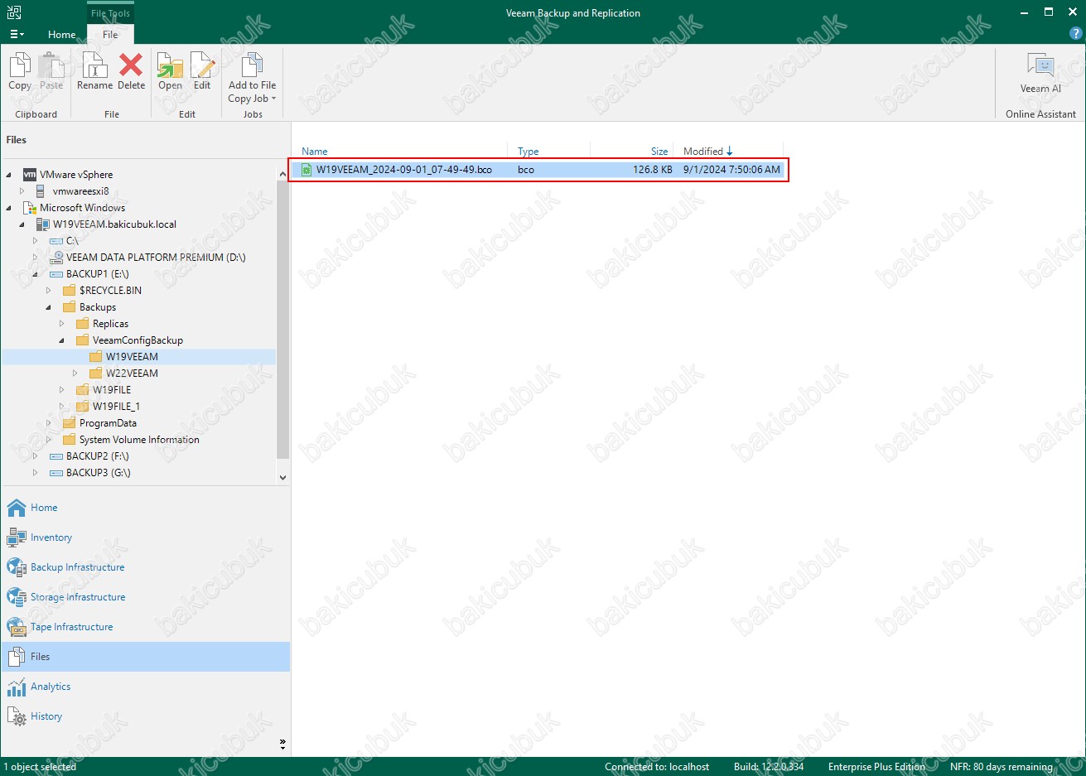Viewport: 1086px width, 776px height.
Task: Expand the BACKUP2 (F:\) drive node
Action: tap(36, 456)
